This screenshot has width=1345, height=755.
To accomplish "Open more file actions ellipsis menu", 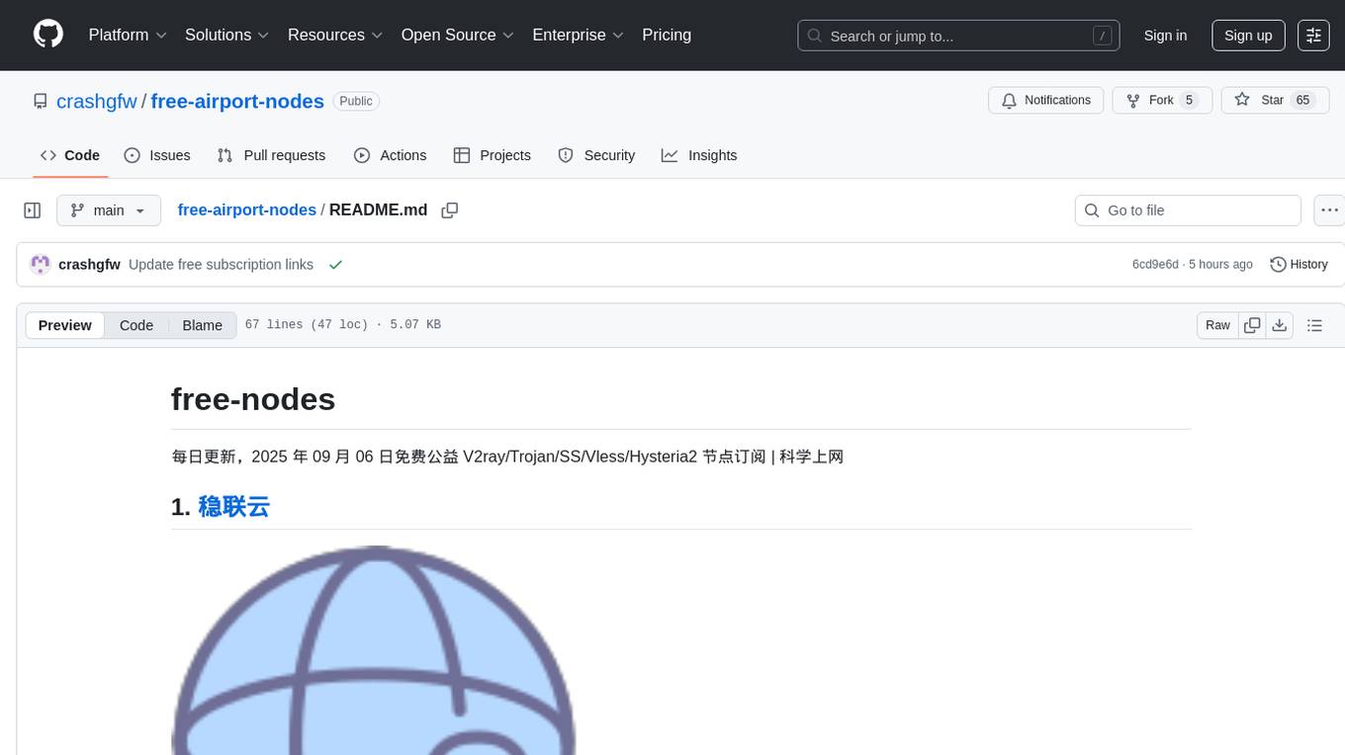I will pyautogui.click(x=1329, y=210).
